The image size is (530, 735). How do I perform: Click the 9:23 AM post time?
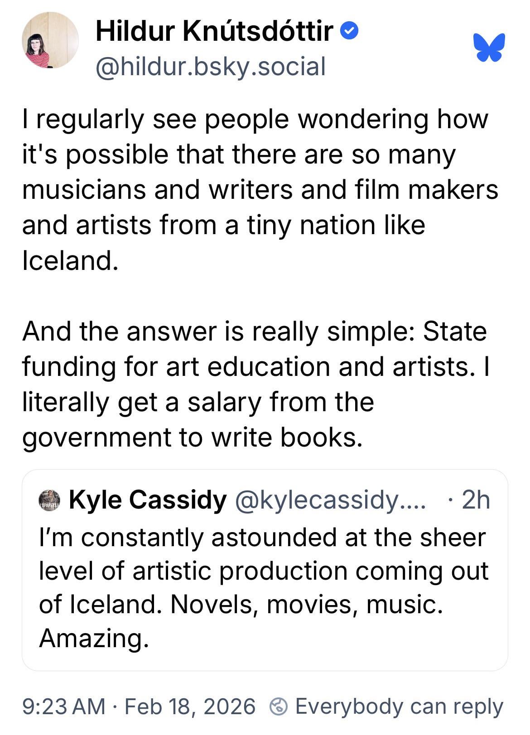[63, 706]
